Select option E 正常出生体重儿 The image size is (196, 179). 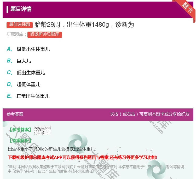28,96
